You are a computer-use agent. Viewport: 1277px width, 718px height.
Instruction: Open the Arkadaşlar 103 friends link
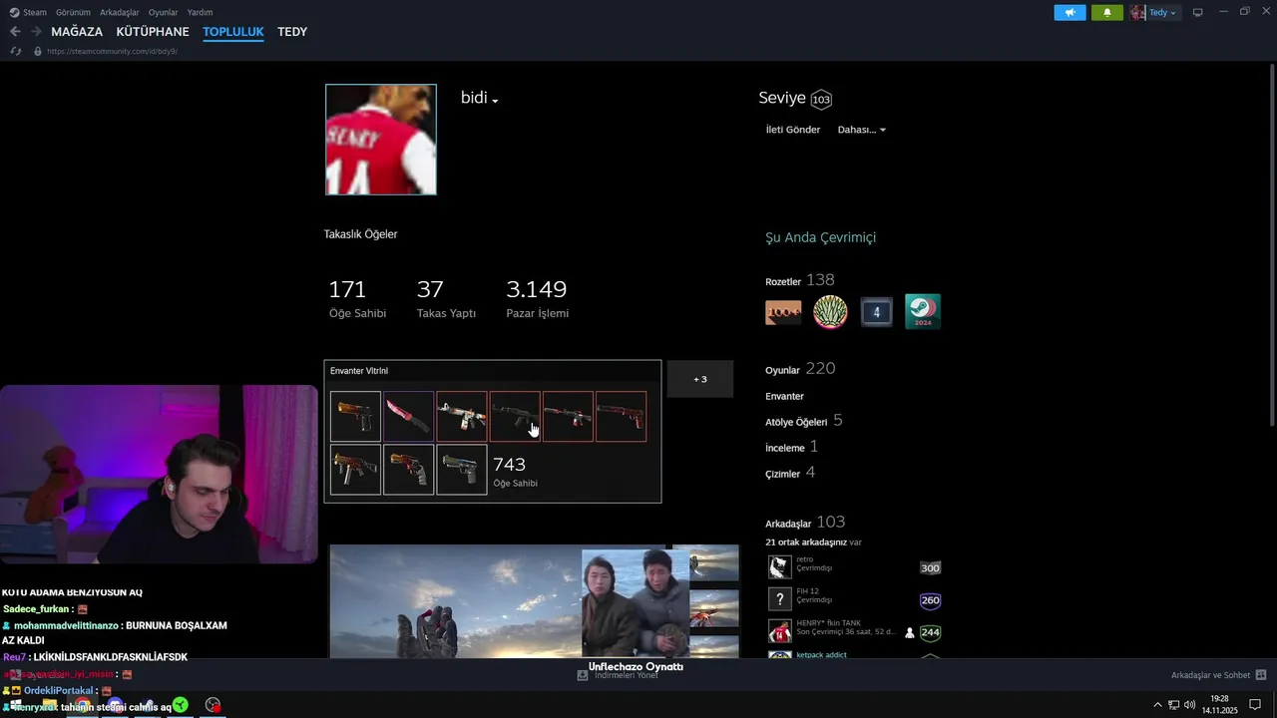pos(805,523)
